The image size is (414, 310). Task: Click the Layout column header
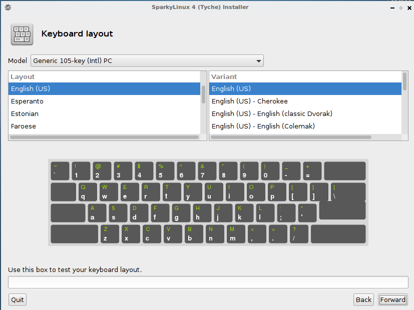104,76
